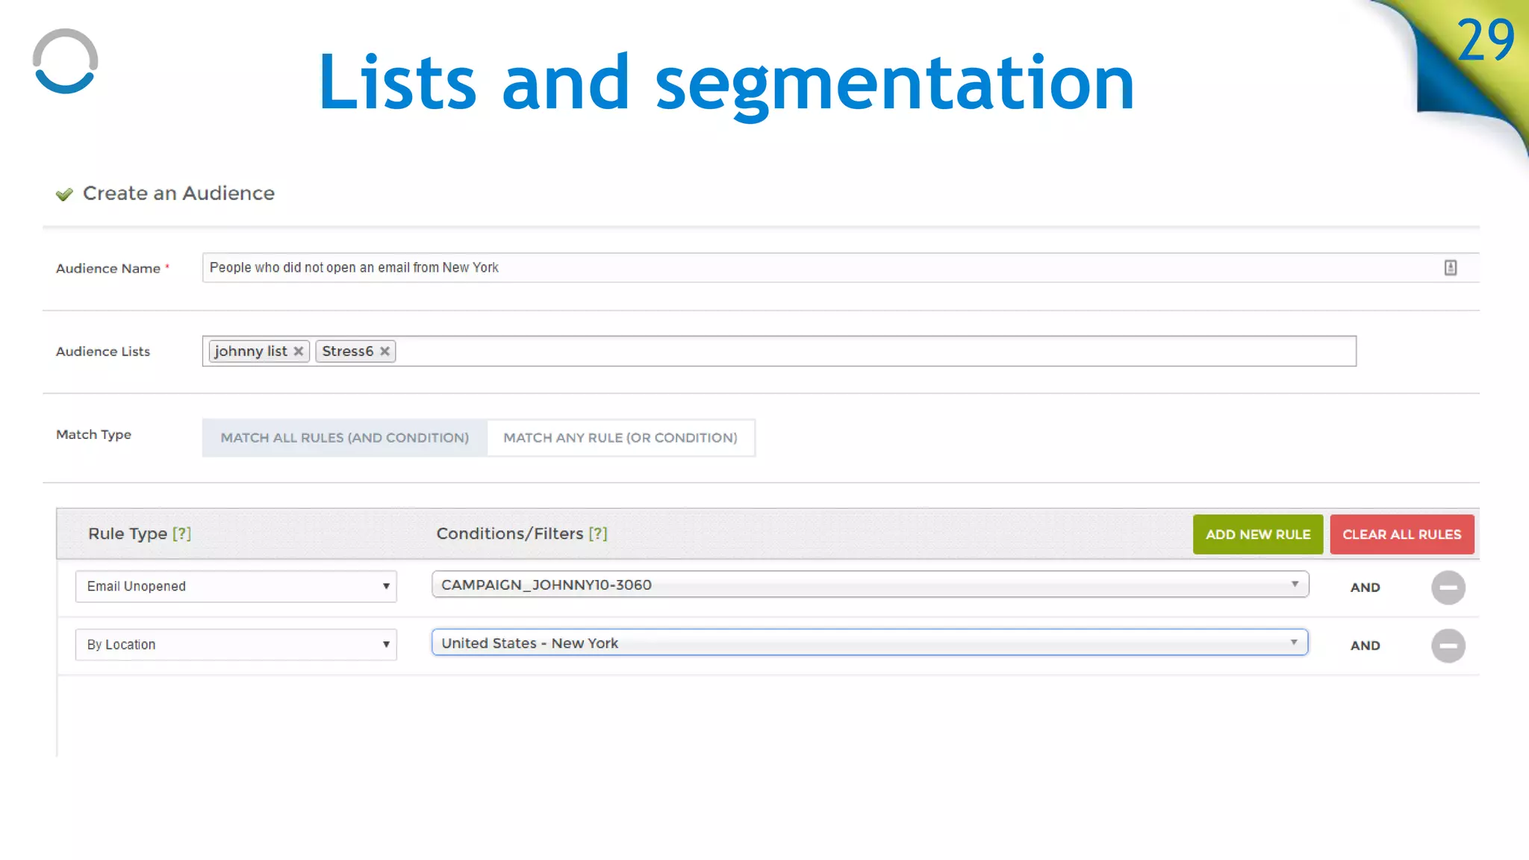Click into the Audience Name text field
Screen dimensions: 1529x860
pyautogui.click(x=747, y=267)
